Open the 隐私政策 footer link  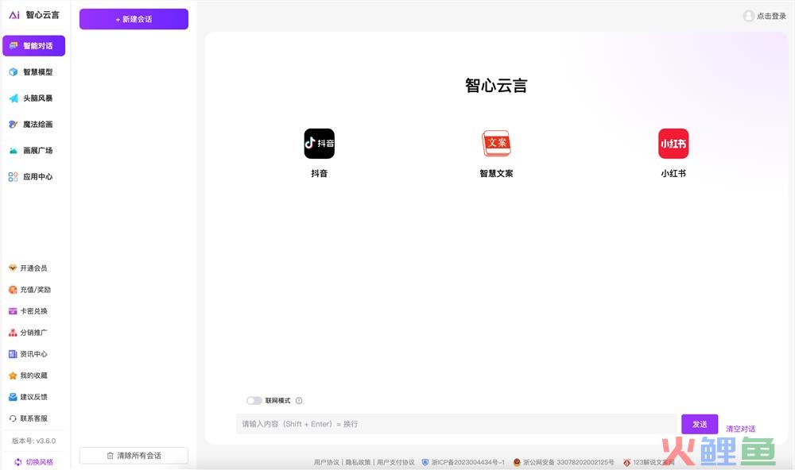click(358, 462)
